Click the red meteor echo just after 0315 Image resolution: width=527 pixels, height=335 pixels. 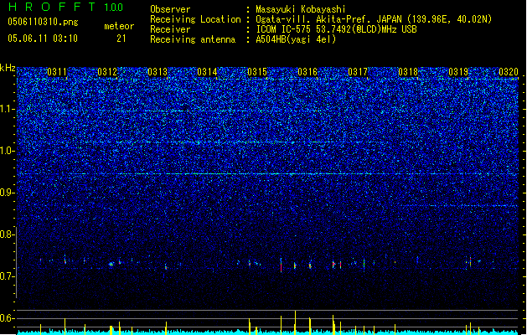(281, 265)
